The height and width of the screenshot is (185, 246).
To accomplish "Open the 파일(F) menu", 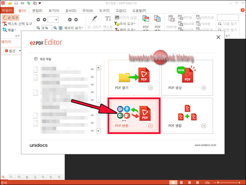I will click(7, 10).
